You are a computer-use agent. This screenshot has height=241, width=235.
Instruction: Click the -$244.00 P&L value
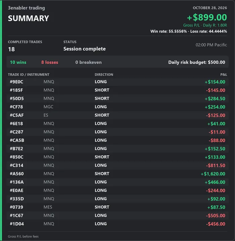(x=216, y=191)
